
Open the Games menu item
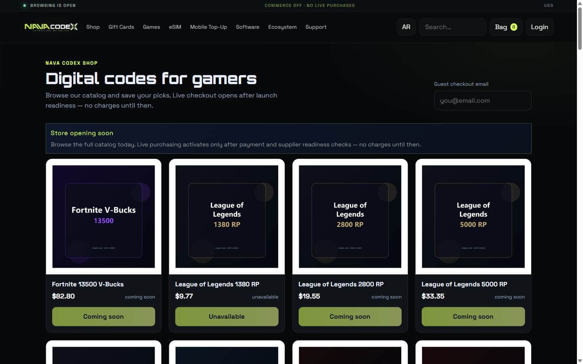[151, 27]
